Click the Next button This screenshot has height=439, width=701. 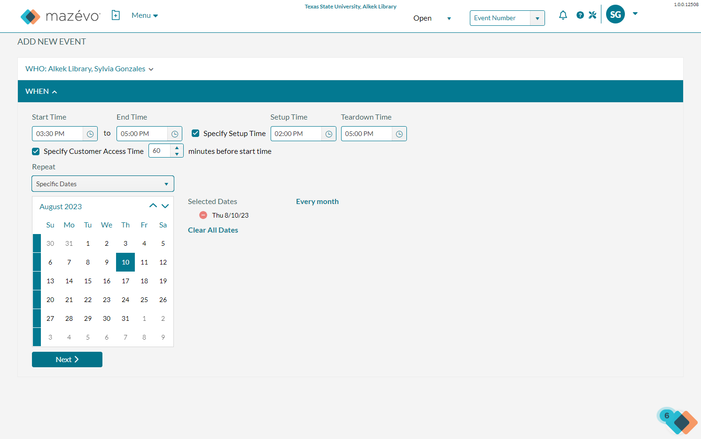[67, 359]
